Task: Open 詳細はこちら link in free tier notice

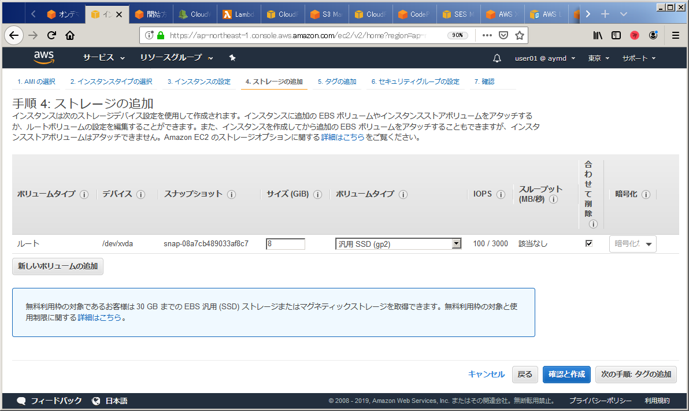Action: pyautogui.click(x=99, y=318)
